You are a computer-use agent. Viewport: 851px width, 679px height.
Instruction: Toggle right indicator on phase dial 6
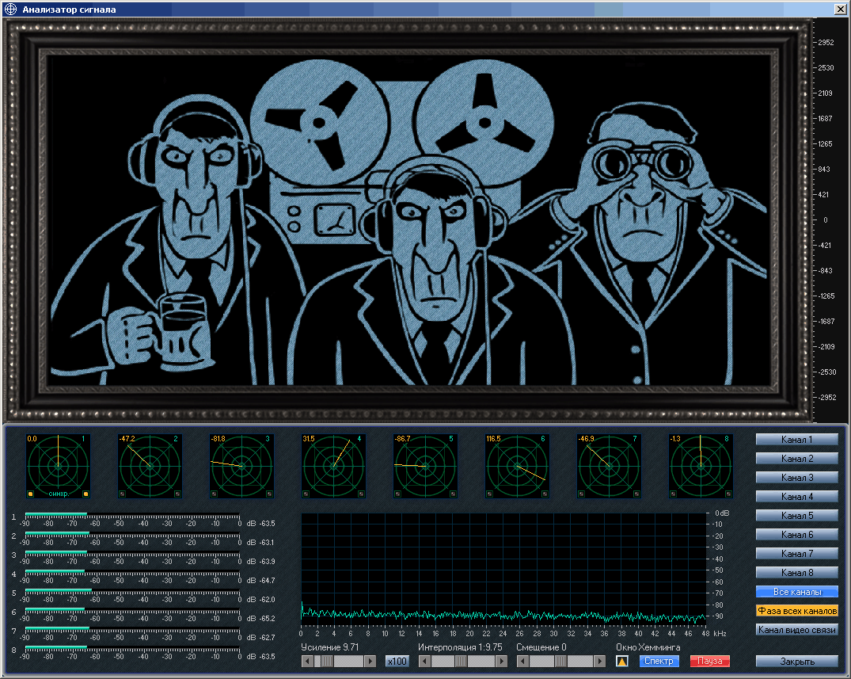pos(545,494)
